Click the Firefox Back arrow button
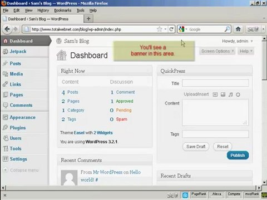The height and width of the screenshot is (200, 267). (7, 29)
